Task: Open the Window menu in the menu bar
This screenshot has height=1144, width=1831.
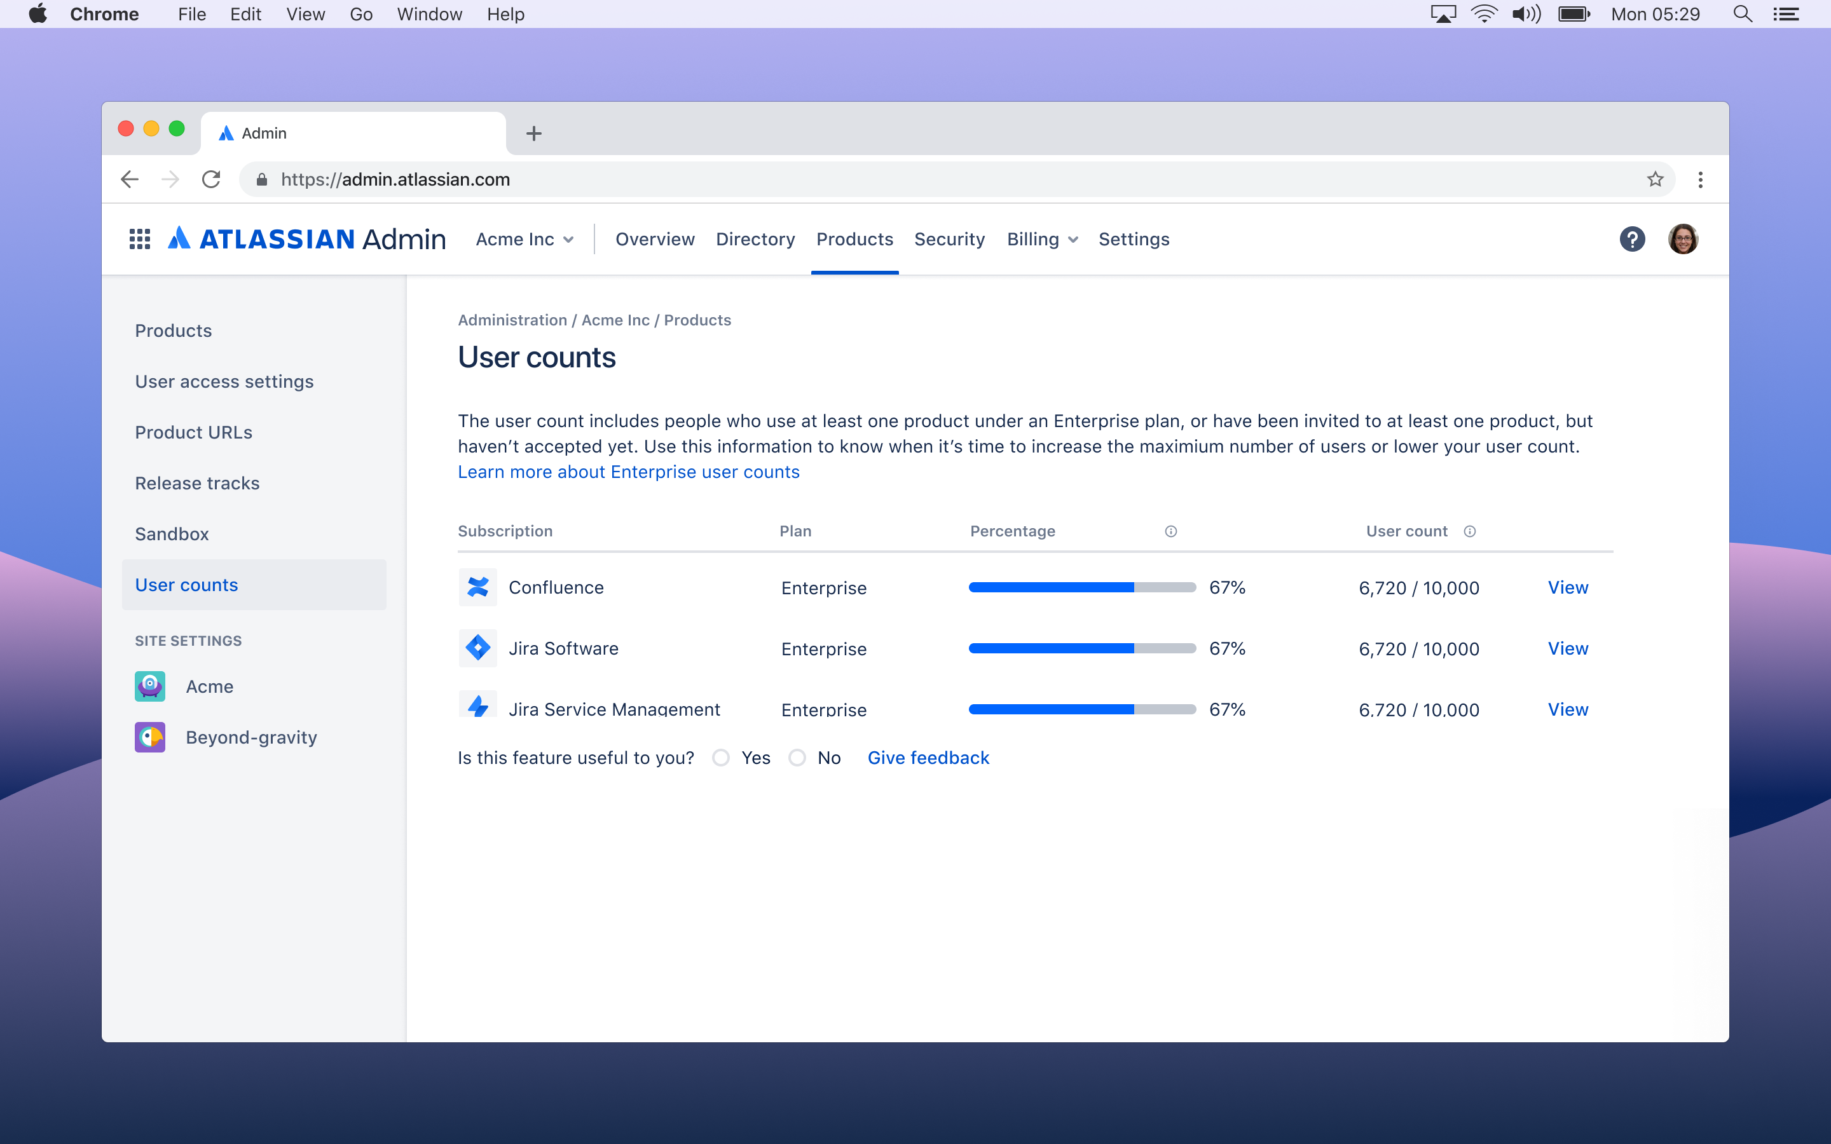Action: [x=429, y=13]
